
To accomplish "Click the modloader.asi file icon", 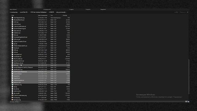I will [12, 56].
